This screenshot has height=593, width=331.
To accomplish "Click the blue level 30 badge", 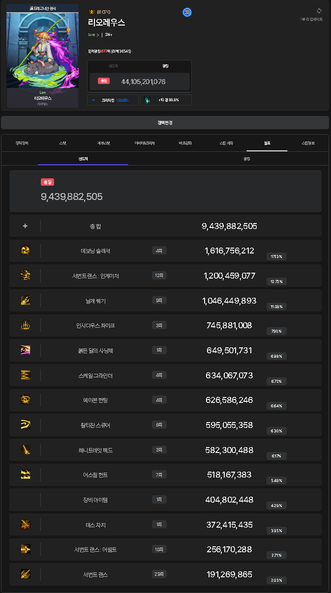I will tap(187, 12).
